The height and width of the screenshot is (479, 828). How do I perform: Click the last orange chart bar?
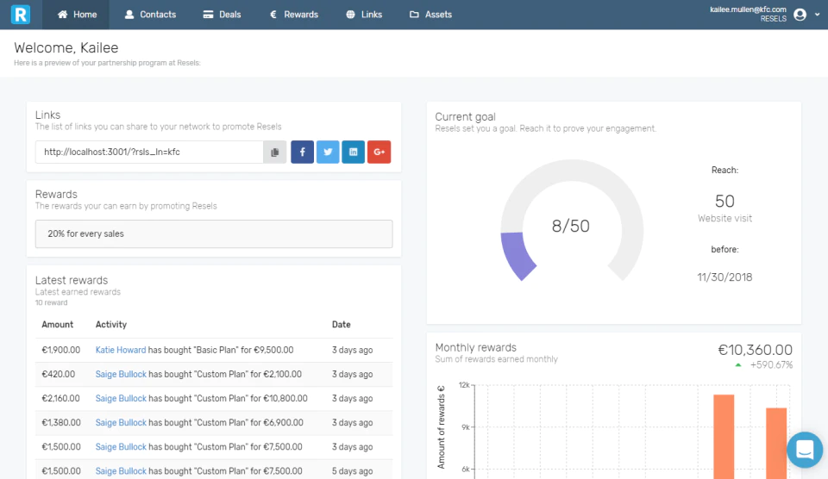tap(776, 443)
